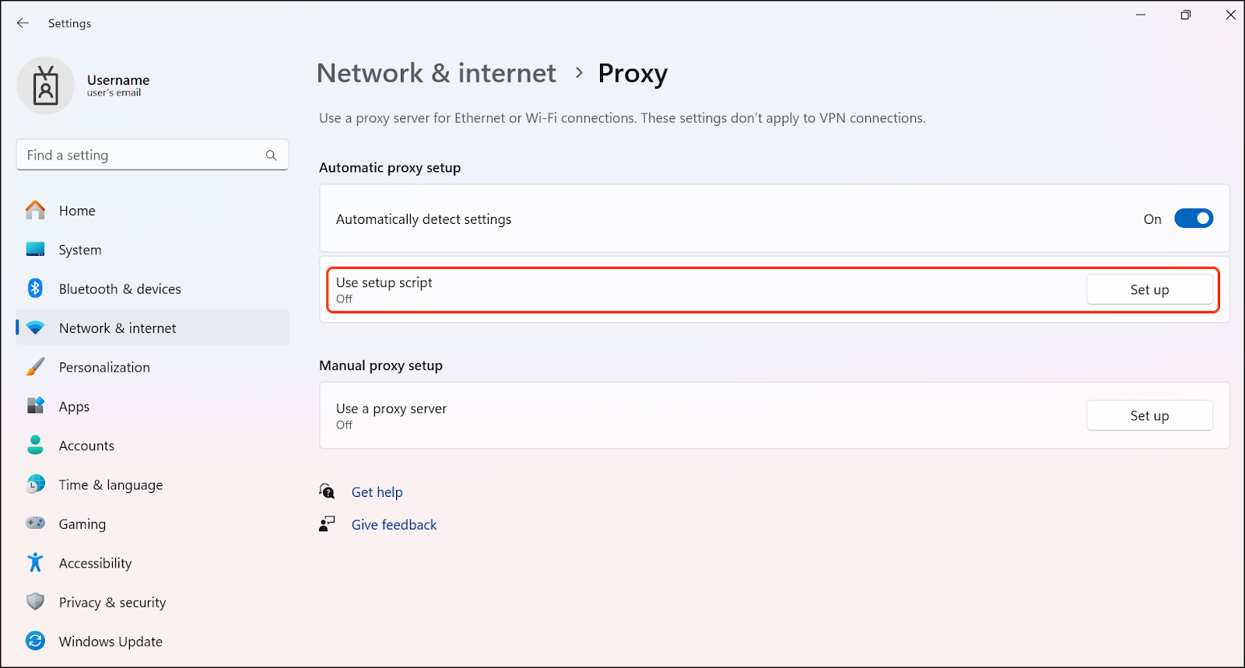Click the Bluetooth & devices icon

coord(36,289)
